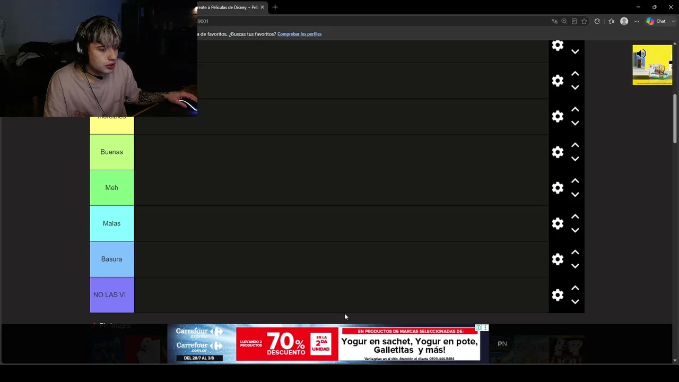This screenshot has width=679, height=382.
Task: Open the gear on the row directly above Buenas
Action: 558,116
